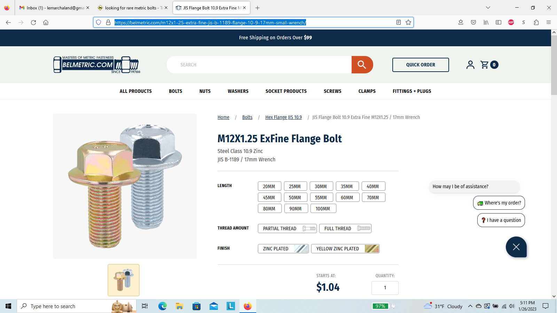Close the chat assistant widget
The width and height of the screenshot is (557, 313).
pos(516,247)
